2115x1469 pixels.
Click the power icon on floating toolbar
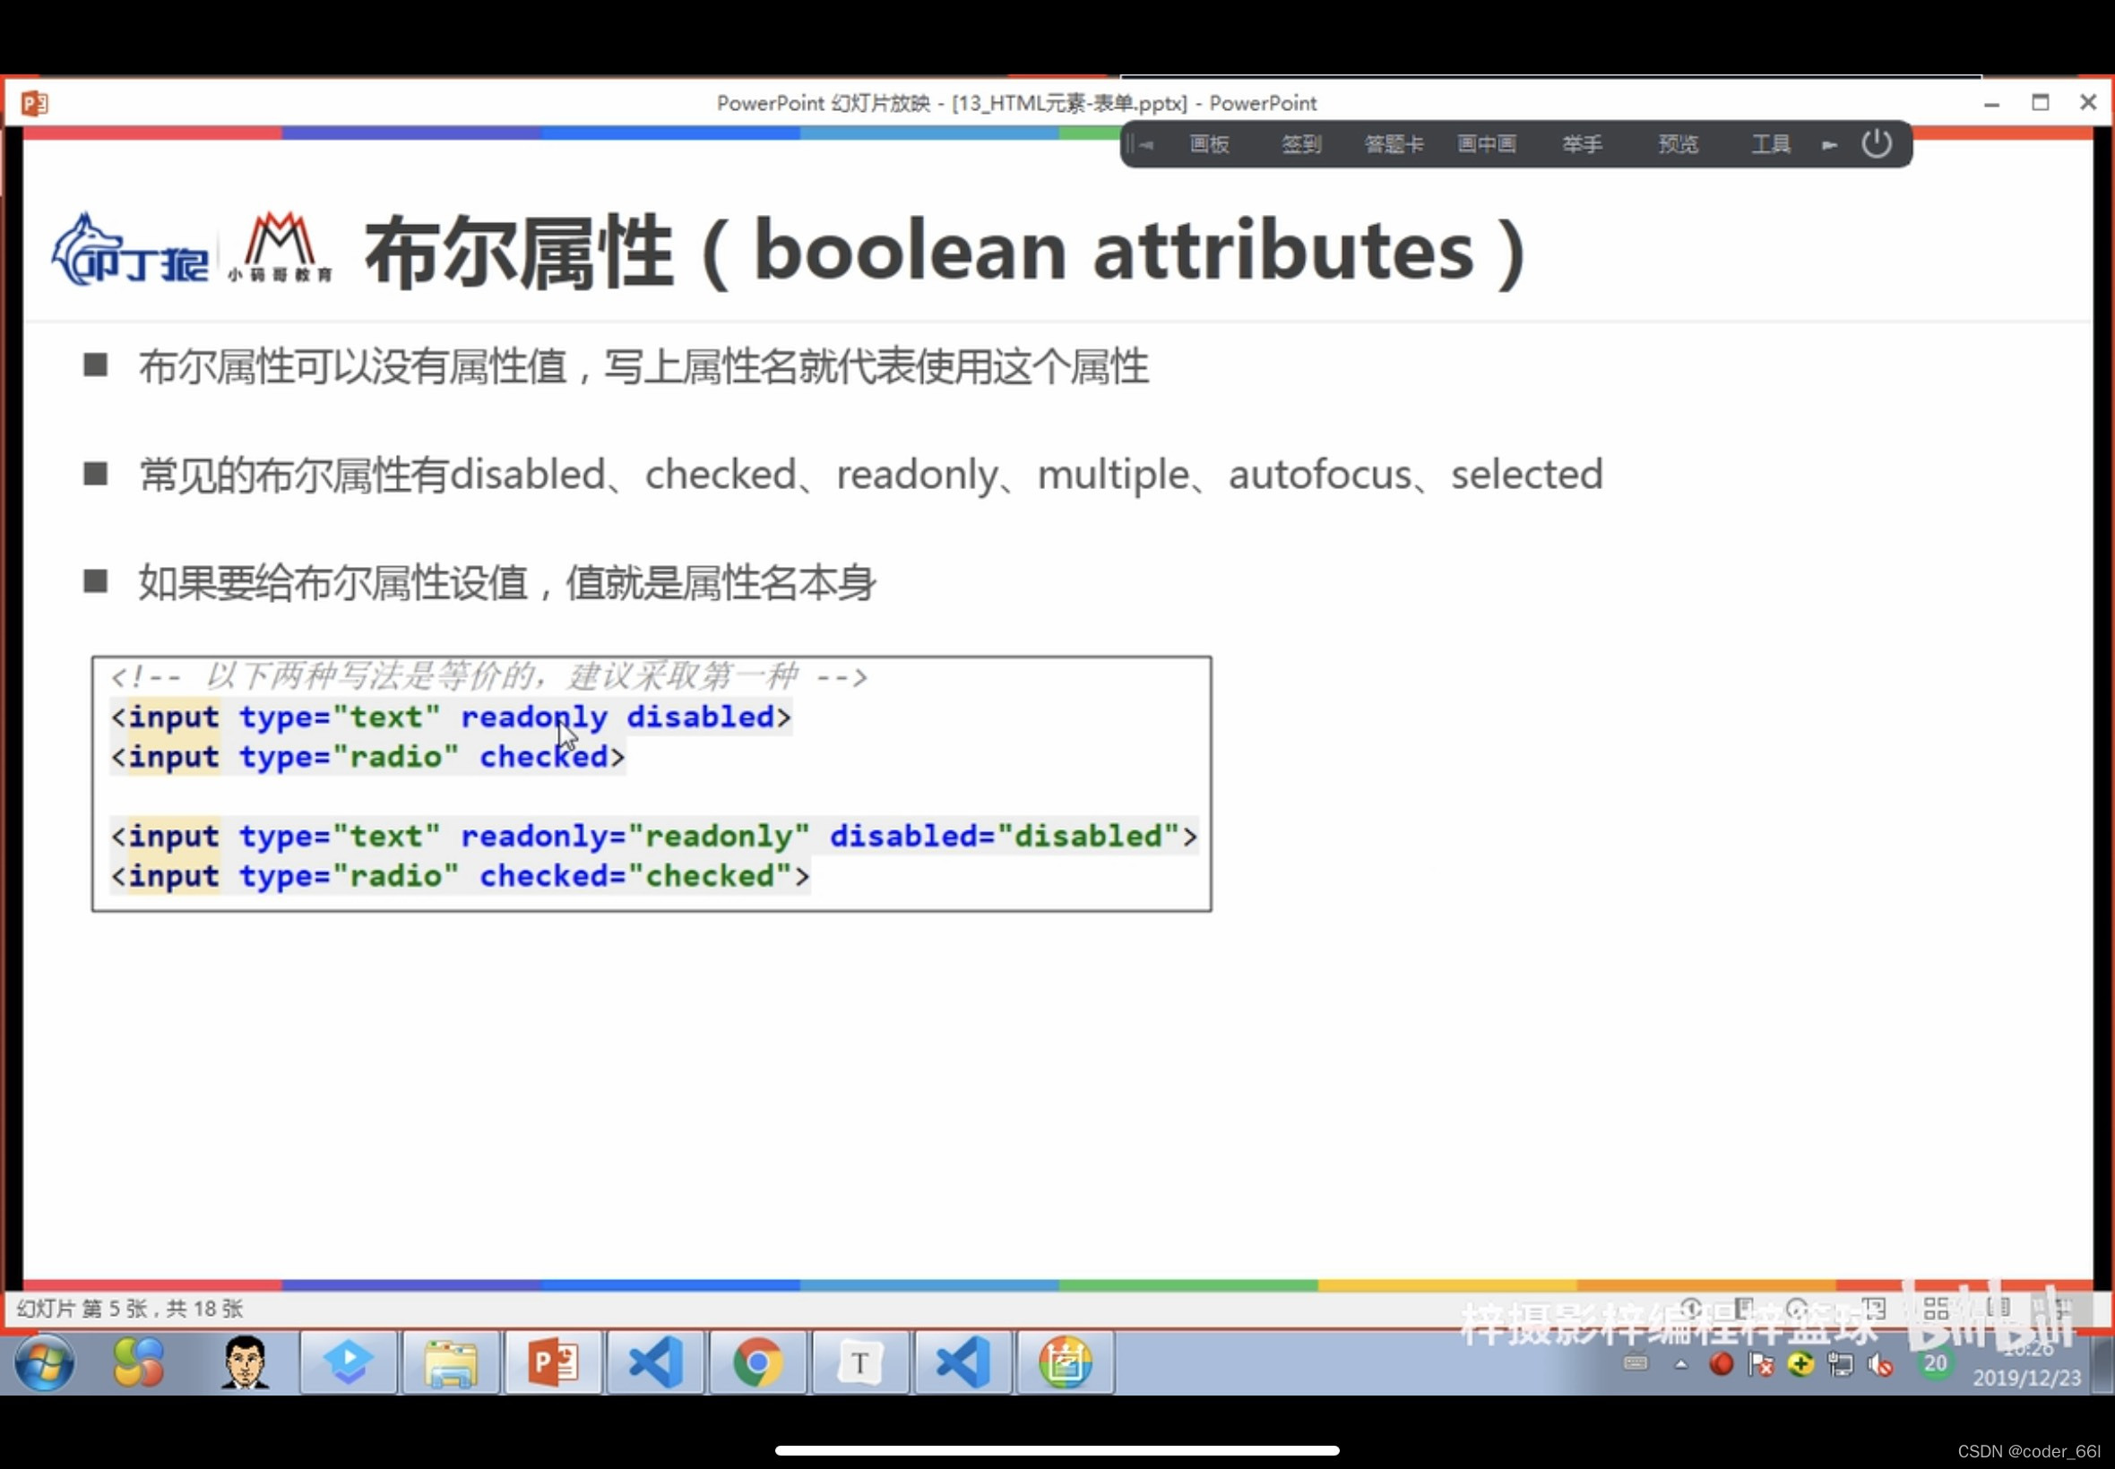pos(1876,143)
